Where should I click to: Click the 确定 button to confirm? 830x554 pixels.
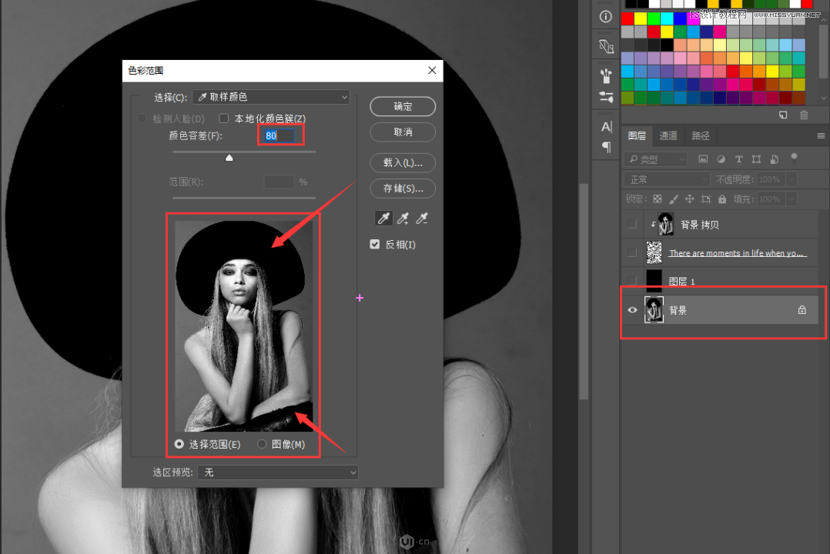402,106
